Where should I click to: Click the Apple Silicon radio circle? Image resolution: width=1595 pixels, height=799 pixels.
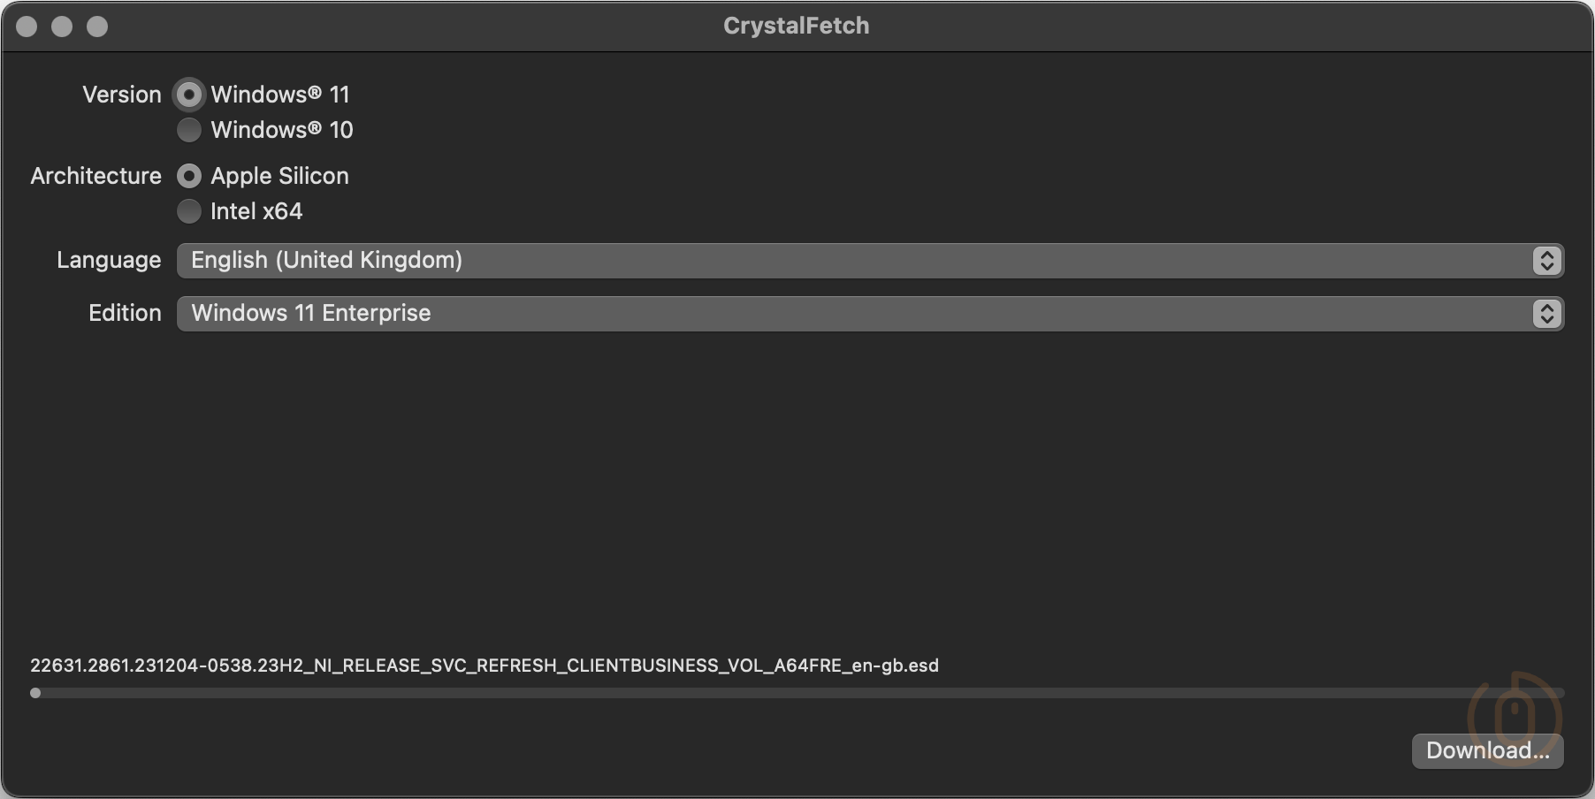(x=188, y=176)
